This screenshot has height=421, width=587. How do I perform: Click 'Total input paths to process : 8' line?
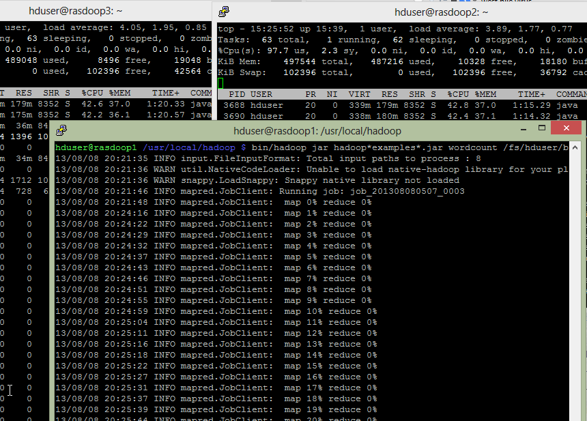pos(268,159)
